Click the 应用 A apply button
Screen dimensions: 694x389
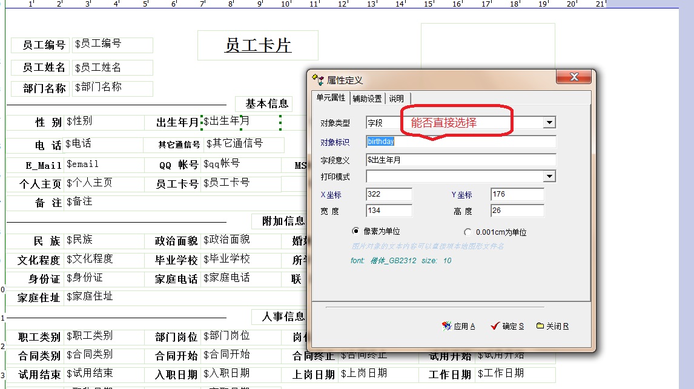[458, 326]
